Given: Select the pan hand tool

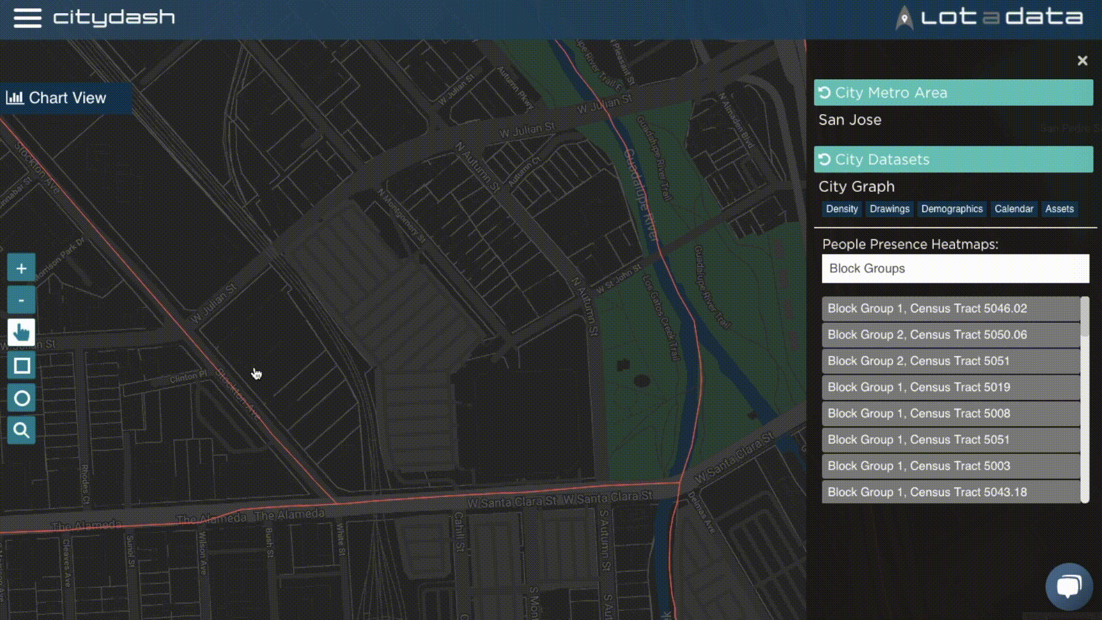Looking at the screenshot, I should [21, 332].
